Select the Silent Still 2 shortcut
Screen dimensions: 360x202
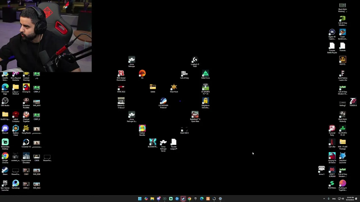click(x=184, y=130)
